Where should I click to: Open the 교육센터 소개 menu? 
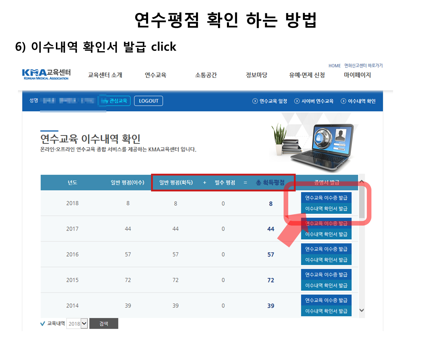click(105, 75)
